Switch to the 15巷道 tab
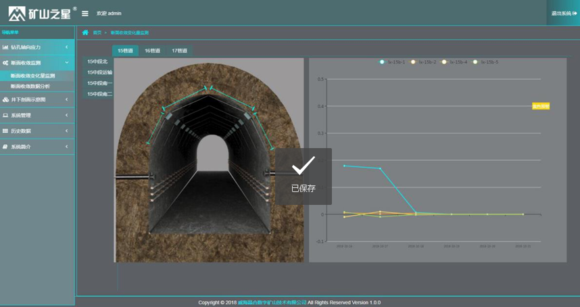Image resolution: width=580 pixels, height=307 pixels. coord(125,51)
